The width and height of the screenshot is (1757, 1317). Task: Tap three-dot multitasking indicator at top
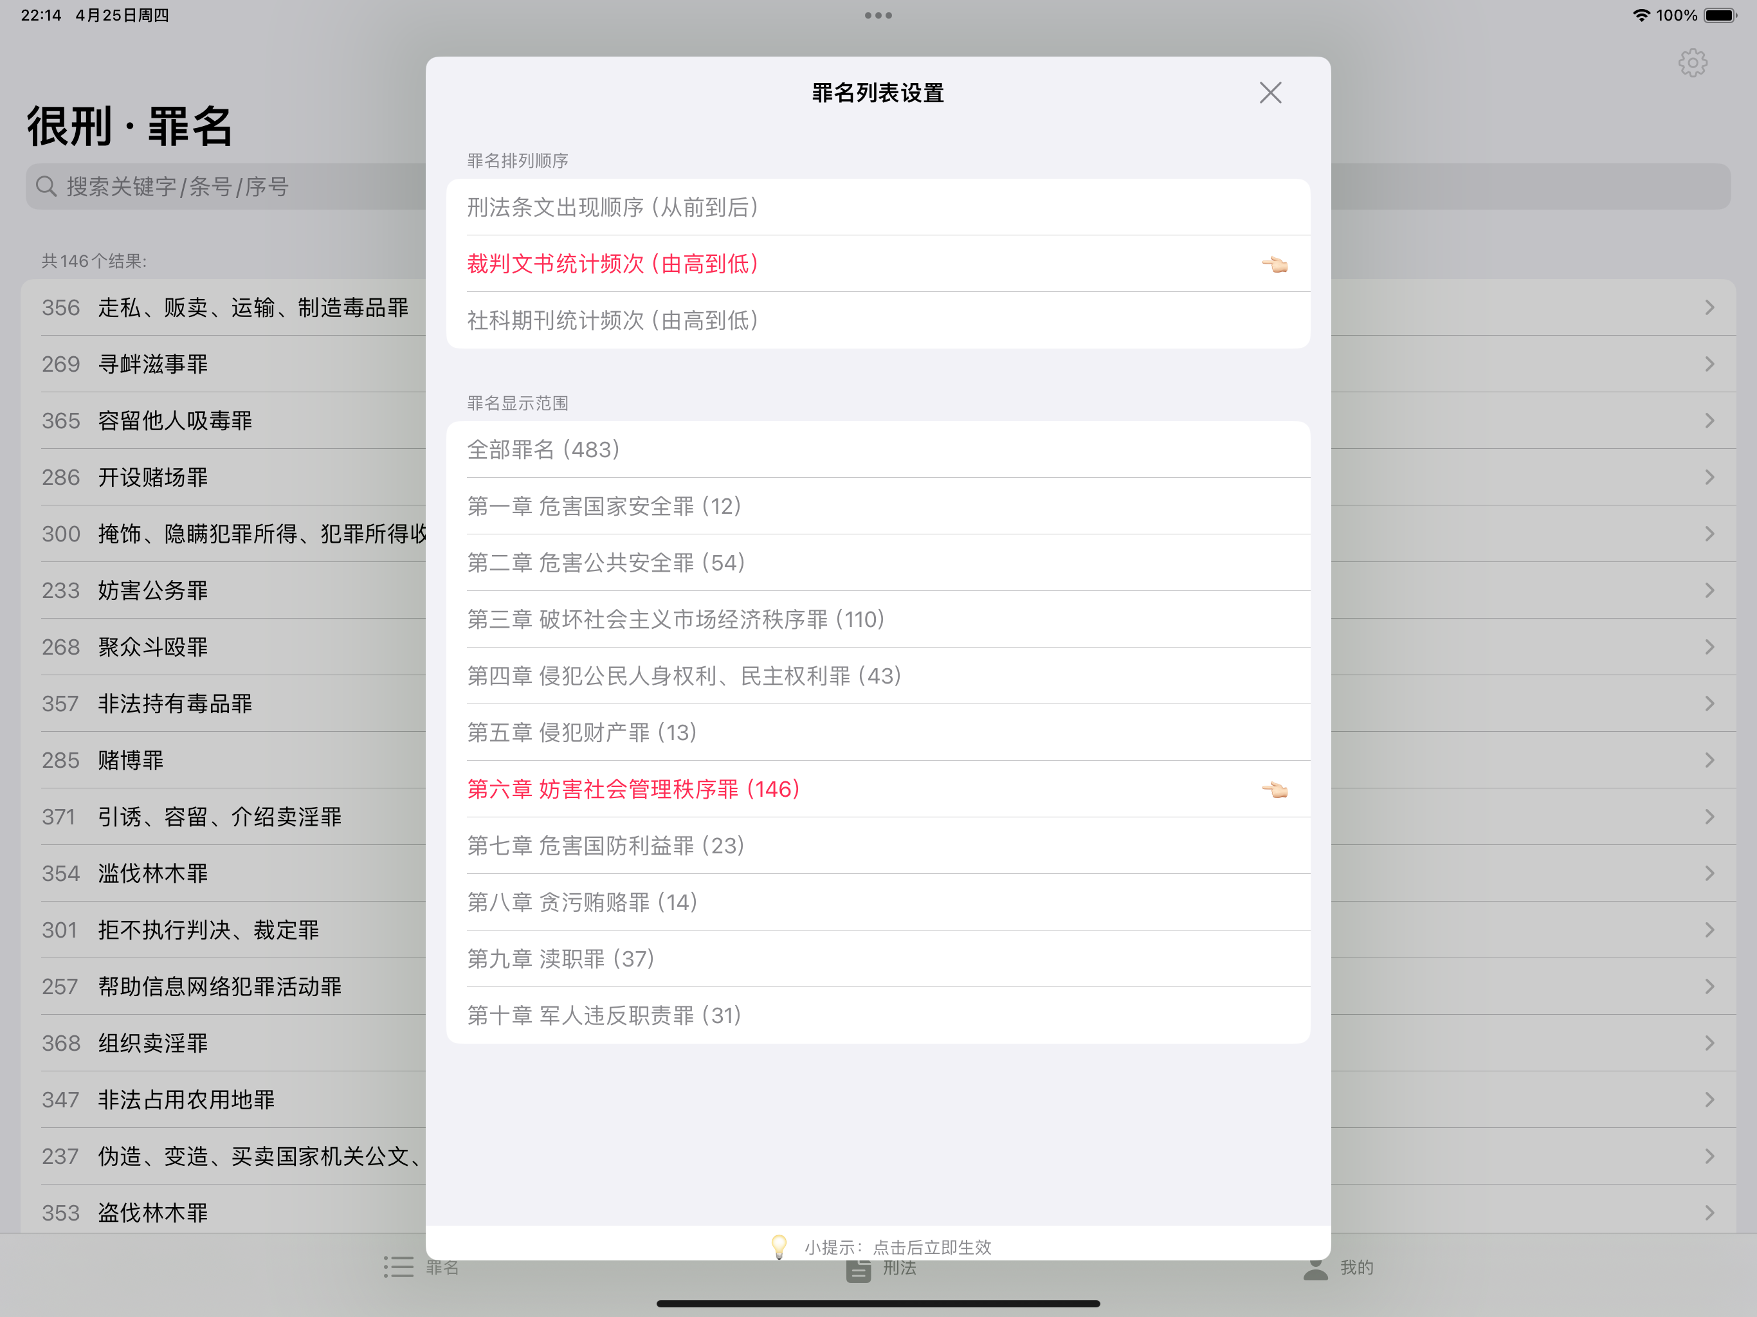(878, 15)
